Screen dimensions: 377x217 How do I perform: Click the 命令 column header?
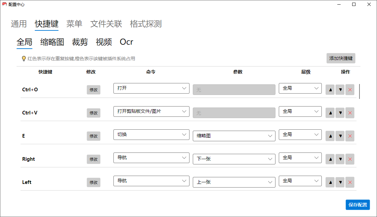click(x=151, y=72)
